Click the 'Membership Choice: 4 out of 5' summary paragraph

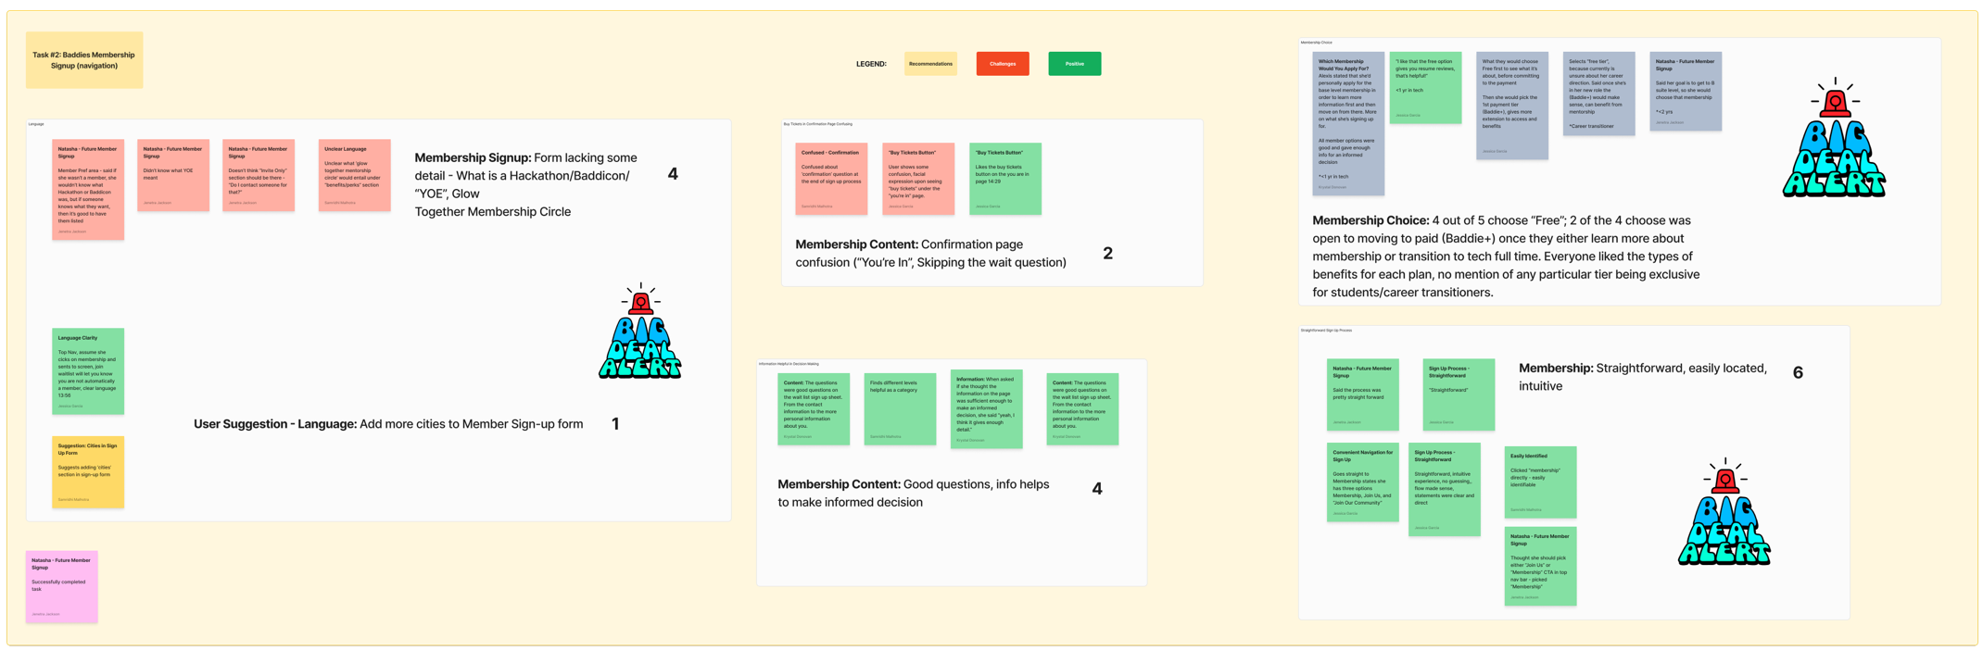click(x=1507, y=257)
